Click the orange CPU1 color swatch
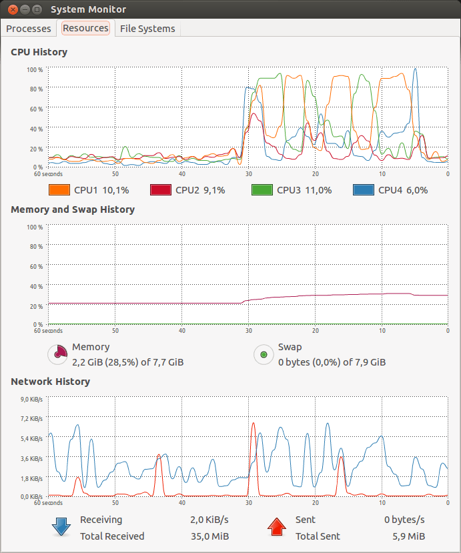 point(60,190)
